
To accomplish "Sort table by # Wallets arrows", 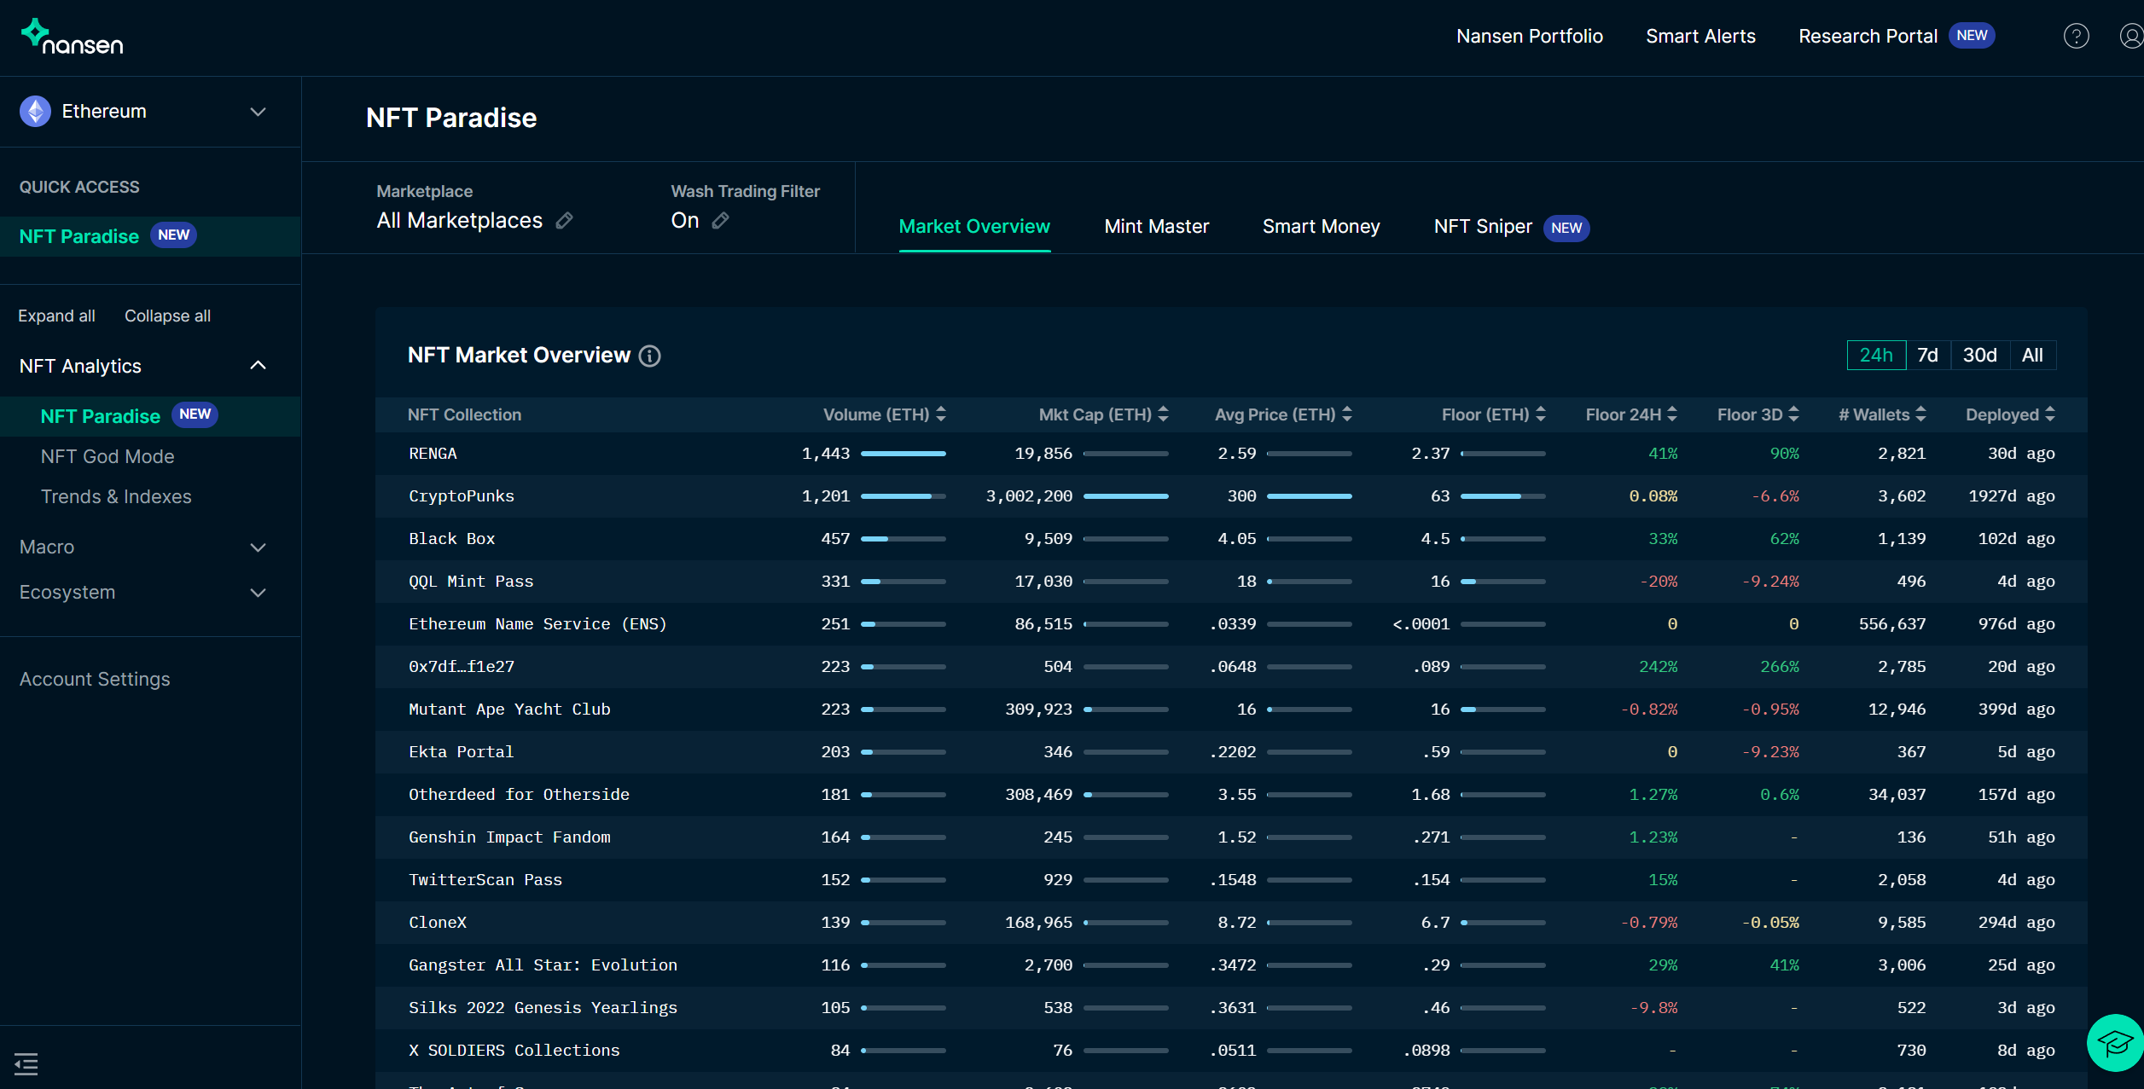I will (x=1920, y=414).
